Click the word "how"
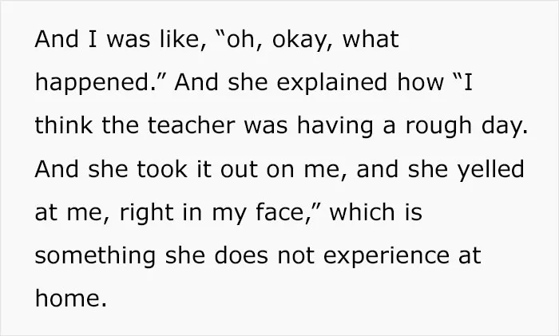 [420, 82]
